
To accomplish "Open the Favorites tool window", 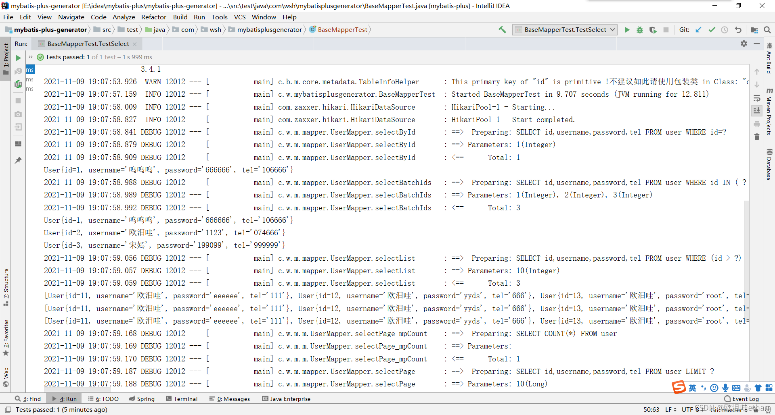I will point(6,338).
